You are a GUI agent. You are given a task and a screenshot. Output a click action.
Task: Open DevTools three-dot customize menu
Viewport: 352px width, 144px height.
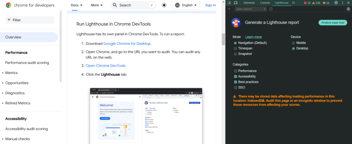342,3
